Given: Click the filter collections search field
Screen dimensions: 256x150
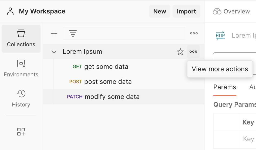Looking at the screenshot, I should point(127,33).
